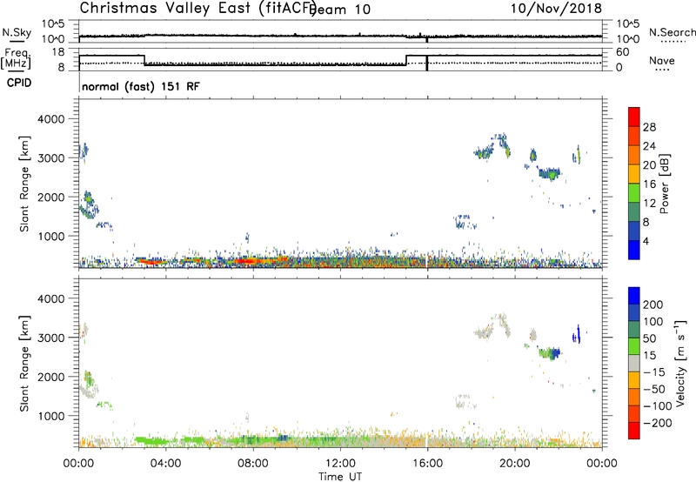Click the 'Christmas Valley East (fitACF)' title
Viewport: 696px width, 482px height.
point(198,8)
